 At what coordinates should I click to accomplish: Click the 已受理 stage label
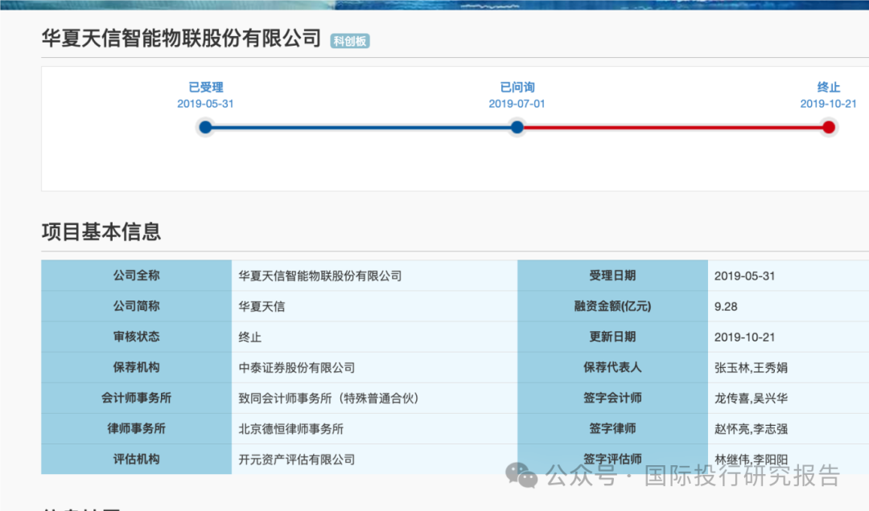(x=206, y=87)
